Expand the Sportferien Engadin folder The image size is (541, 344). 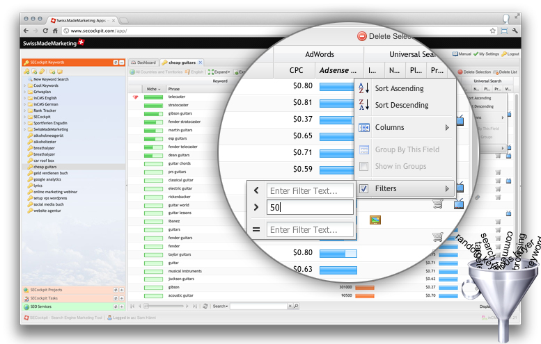click(x=25, y=123)
